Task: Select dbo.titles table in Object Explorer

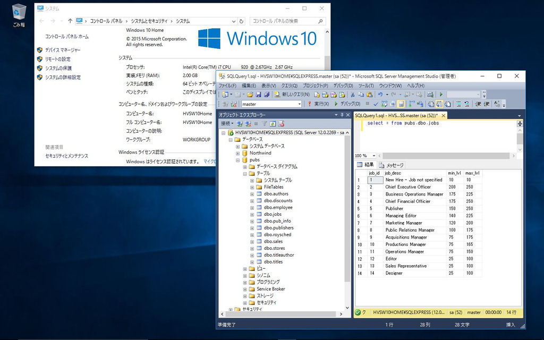Action: 273,262
